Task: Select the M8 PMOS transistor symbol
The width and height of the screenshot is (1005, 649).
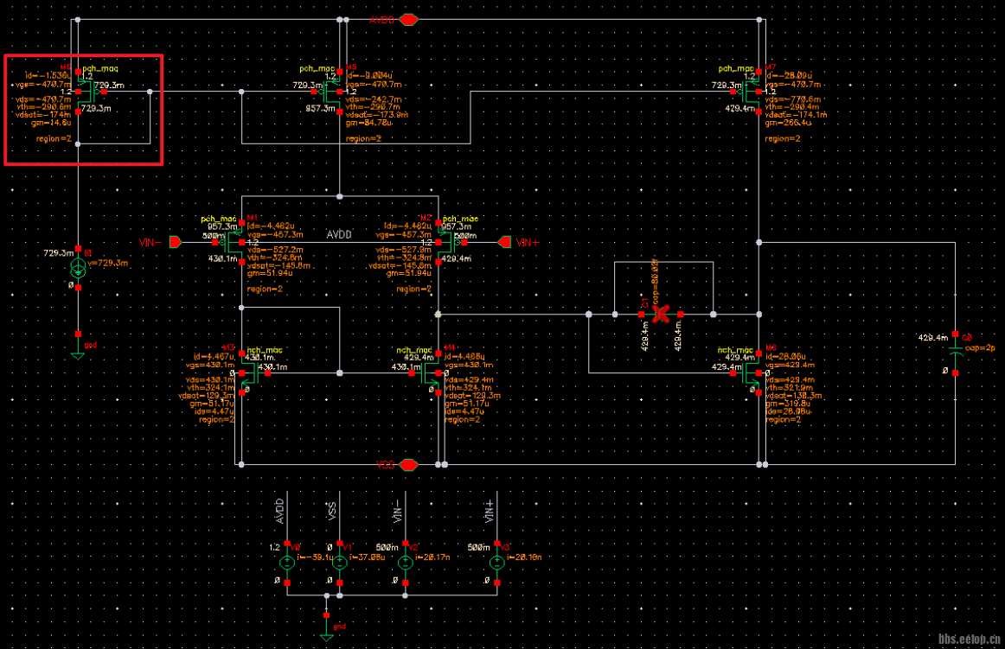Action: (x=89, y=92)
